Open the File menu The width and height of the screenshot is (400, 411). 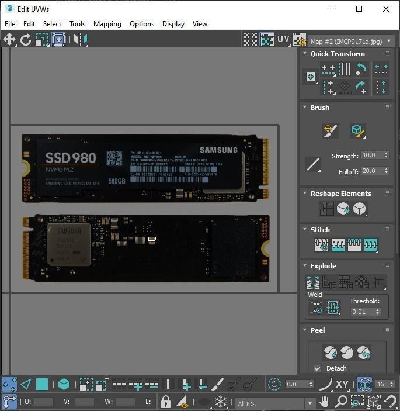coord(10,24)
